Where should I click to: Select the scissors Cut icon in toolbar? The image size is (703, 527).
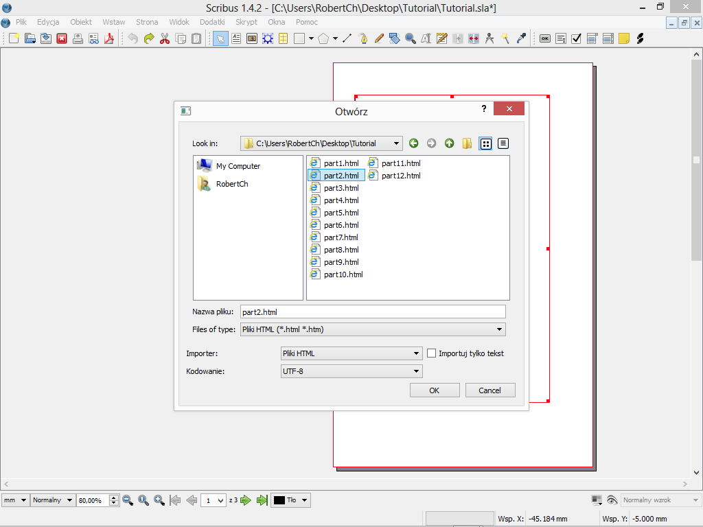[x=165, y=38]
